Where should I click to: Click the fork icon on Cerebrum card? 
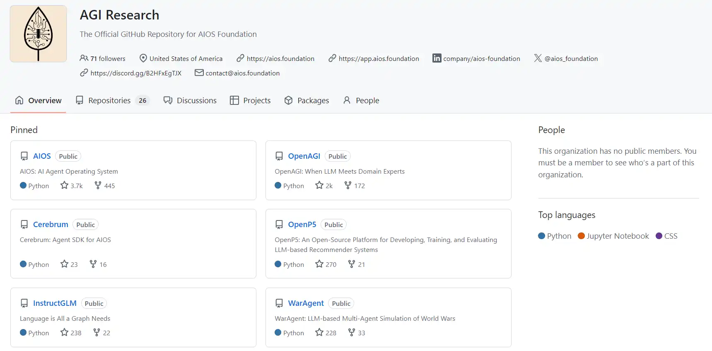click(93, 264)
